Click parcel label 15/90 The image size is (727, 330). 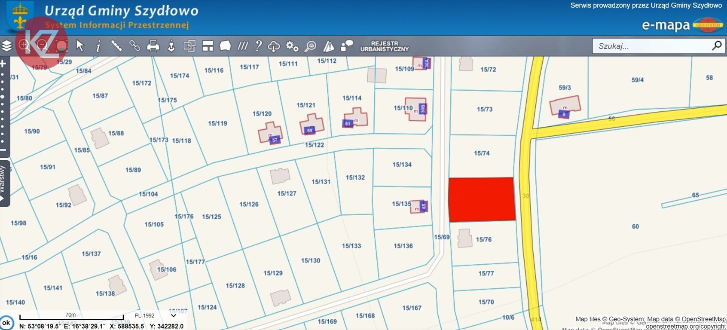click(32, 131)
